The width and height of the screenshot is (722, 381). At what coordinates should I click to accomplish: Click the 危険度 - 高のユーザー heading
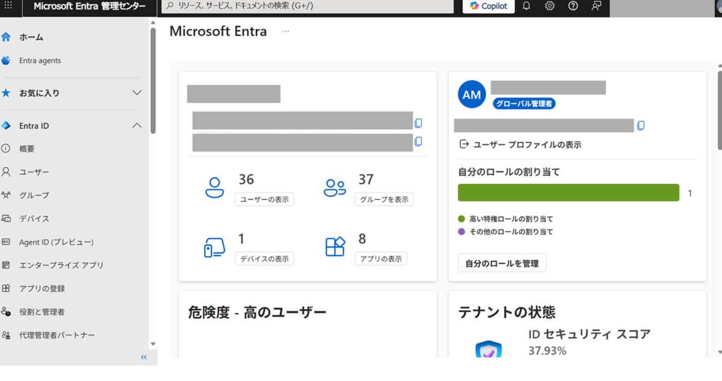(257, 312)
